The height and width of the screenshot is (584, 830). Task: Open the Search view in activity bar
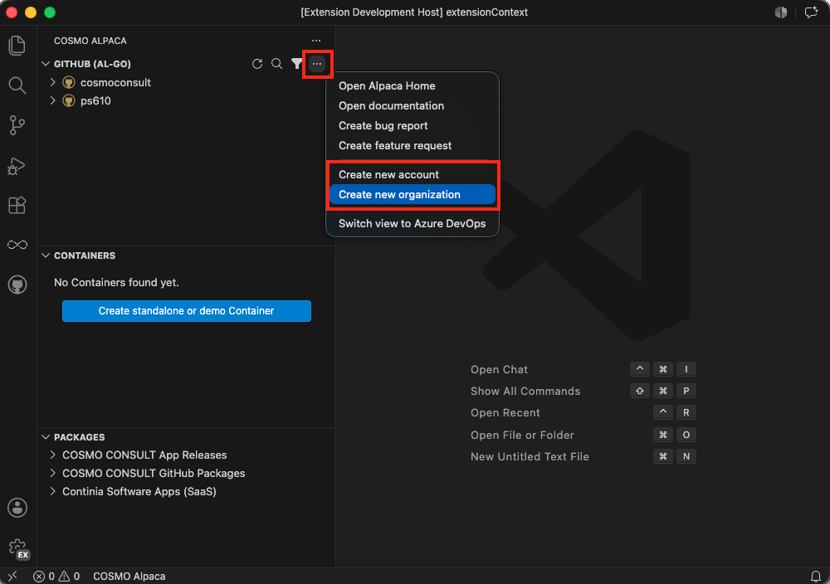[17, 85]
